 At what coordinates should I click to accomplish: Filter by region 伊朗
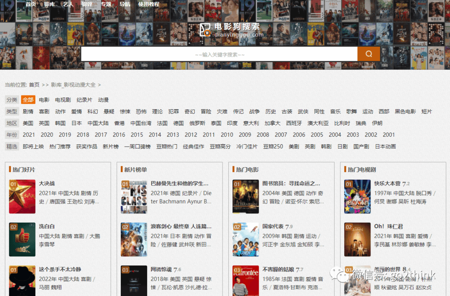[x=377, y=123]
